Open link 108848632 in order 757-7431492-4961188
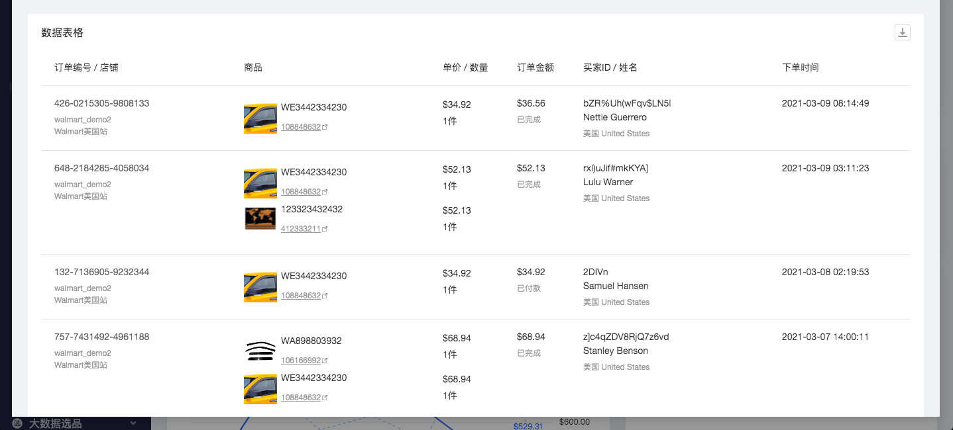This screenshot has width=953, height=430. pyautogui.click(x=300, y=398)
